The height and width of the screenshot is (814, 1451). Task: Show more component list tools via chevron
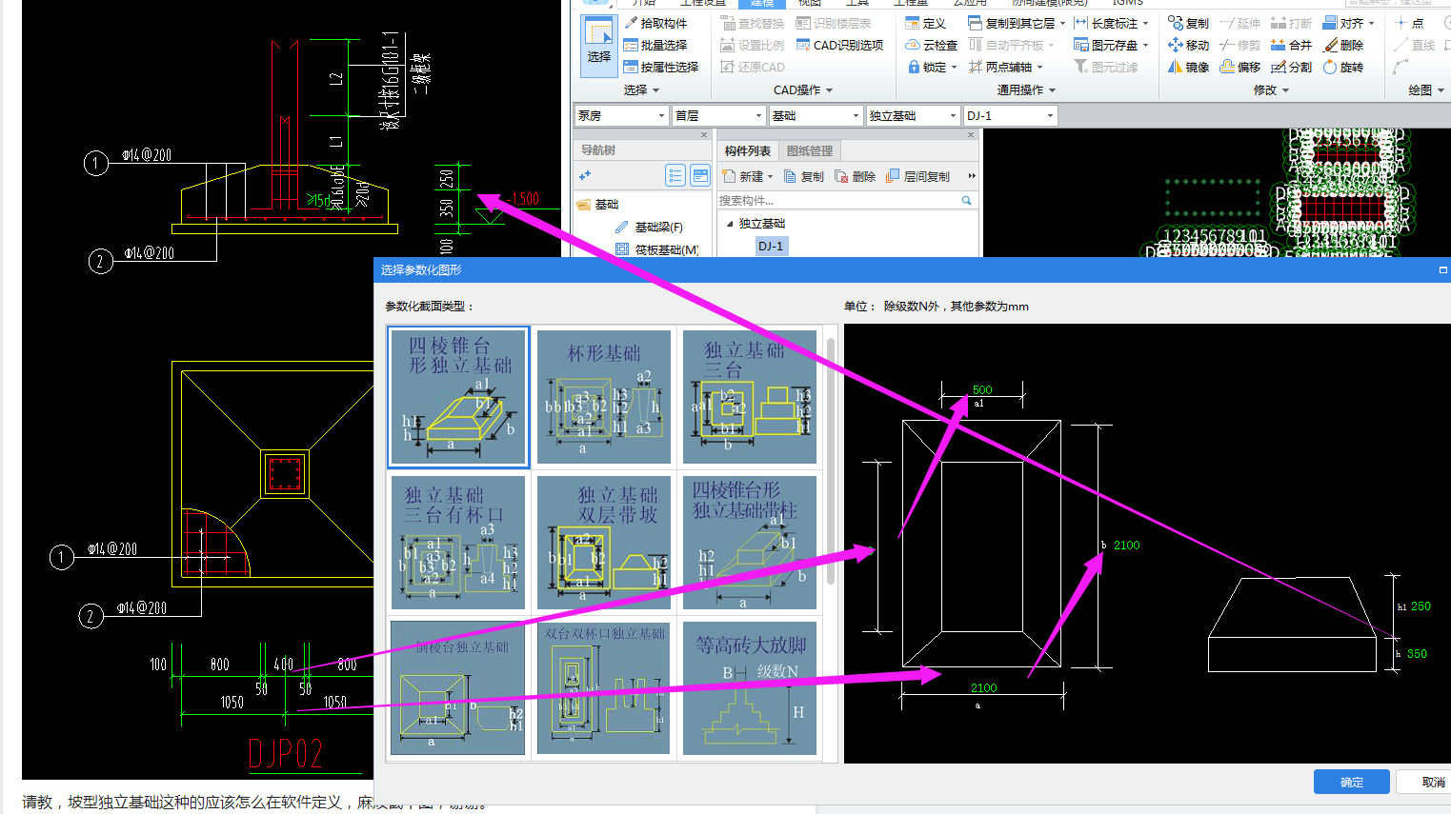972,176
